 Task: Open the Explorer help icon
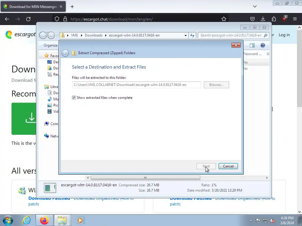pos(262,45)
